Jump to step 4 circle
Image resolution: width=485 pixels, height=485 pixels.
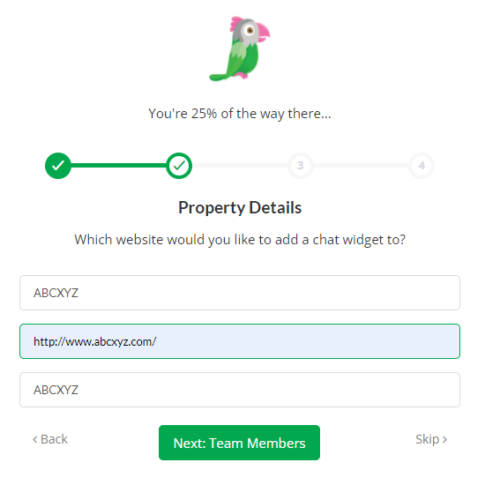tap(422, 166)
